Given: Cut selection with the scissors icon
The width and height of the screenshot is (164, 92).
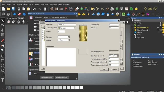Looking at the screenshot, I should point(19,9).
